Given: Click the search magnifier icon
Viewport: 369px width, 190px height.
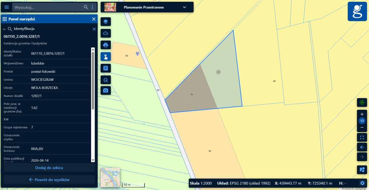Looking at the screenshot, I should click(x=86, y=7).
